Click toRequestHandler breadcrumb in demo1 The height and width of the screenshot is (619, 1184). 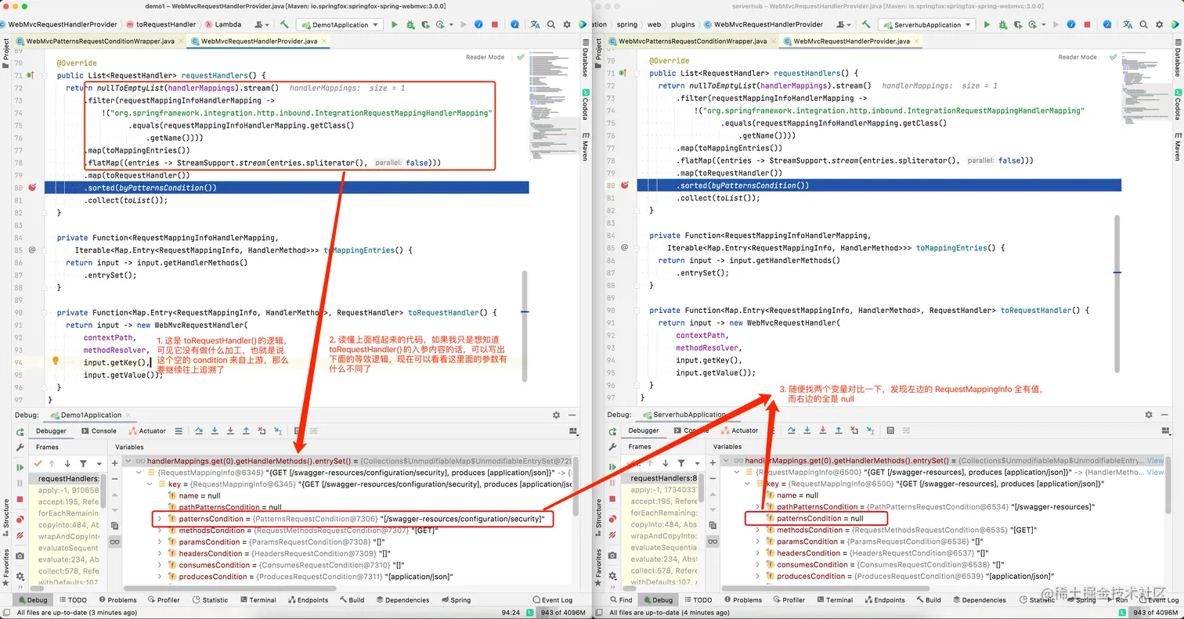[161, 25]
